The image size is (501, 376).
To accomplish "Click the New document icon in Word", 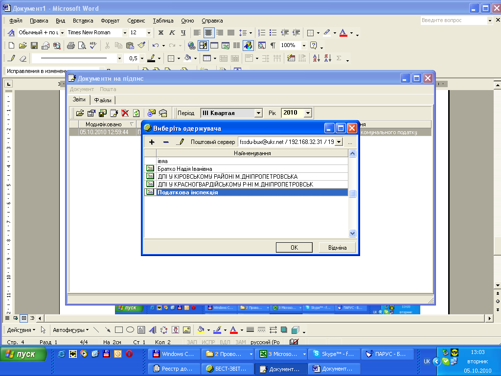I will tap(12, 46).
